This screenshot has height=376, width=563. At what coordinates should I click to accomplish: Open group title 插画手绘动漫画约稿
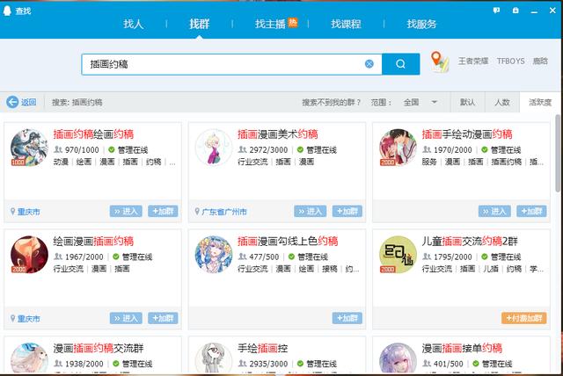tap(467, 134)
